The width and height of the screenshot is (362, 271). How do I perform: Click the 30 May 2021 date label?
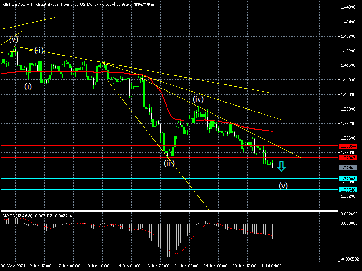(13, 266)
